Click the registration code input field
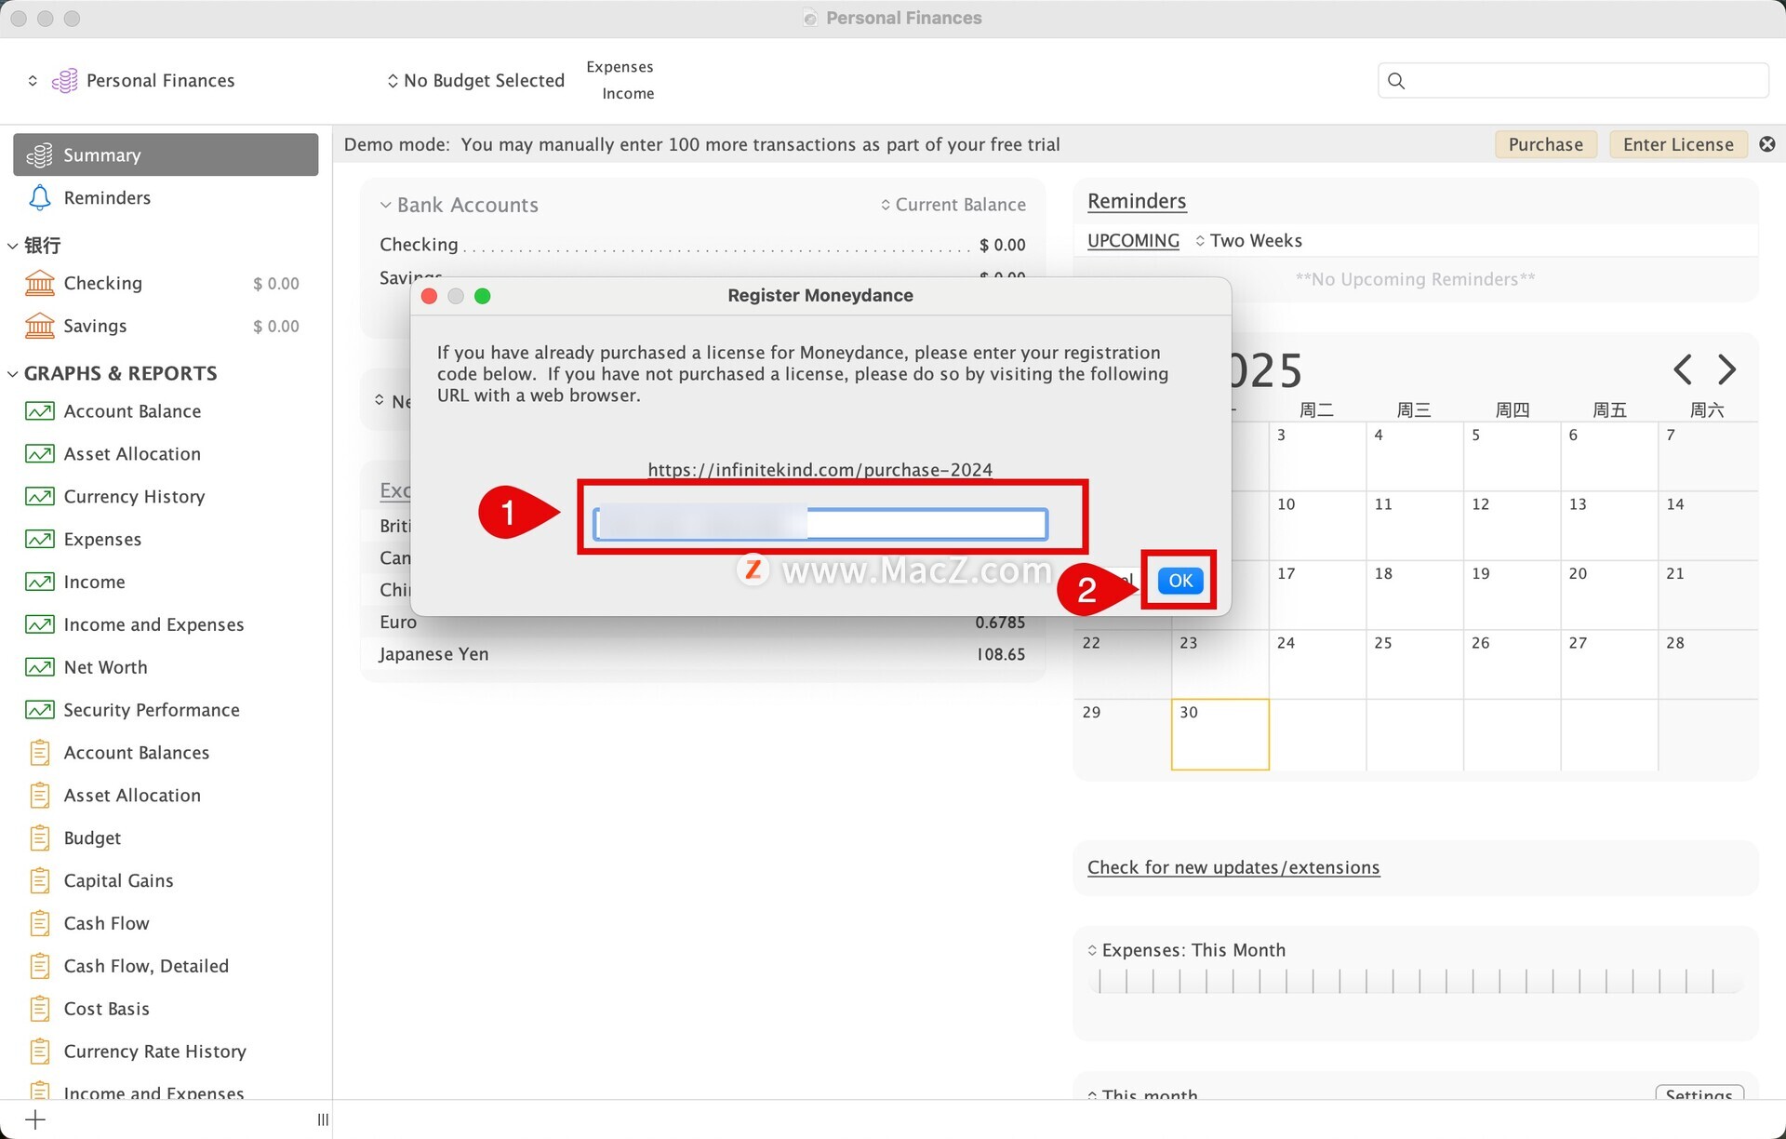The width and height of the screenshot is (1786, 1139). point(820,524)
